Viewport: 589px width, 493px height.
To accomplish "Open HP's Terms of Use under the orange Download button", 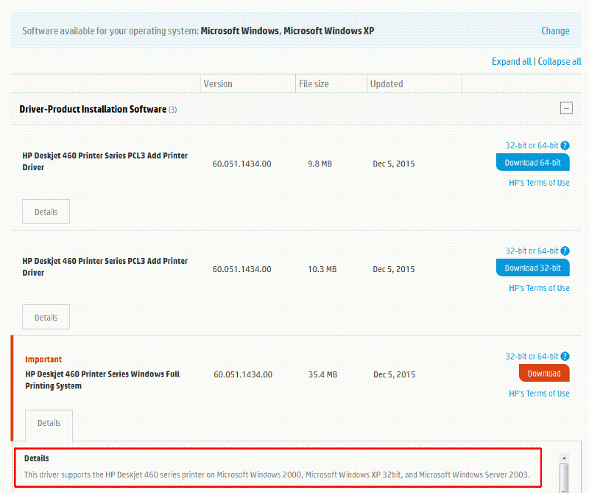I will (539, 394).
